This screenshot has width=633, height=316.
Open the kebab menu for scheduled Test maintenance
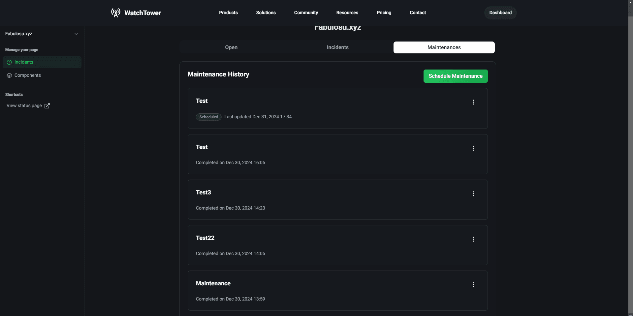point(474,102)
